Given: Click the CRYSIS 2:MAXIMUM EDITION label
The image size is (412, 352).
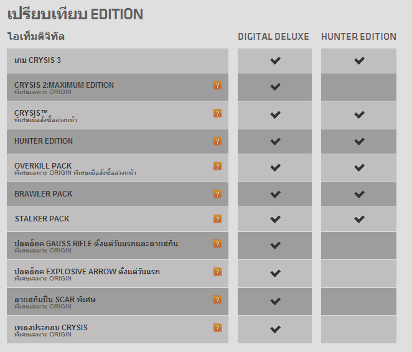Looking at the screenshot, I should (x=64, y=85).
